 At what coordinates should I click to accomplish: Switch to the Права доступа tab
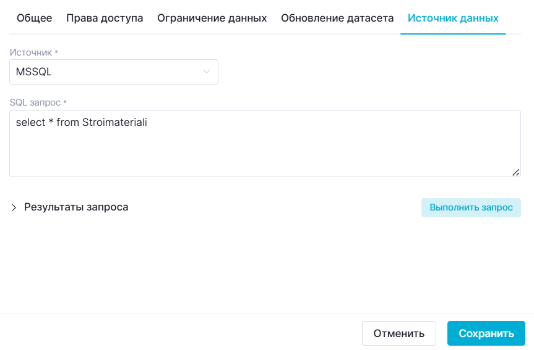click(x=105, y=18)
